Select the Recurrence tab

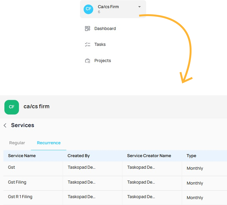[x=49, y=143]
